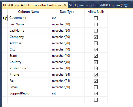Click the Column Name header
133x107 pixels.
click(x=29, y=12)
